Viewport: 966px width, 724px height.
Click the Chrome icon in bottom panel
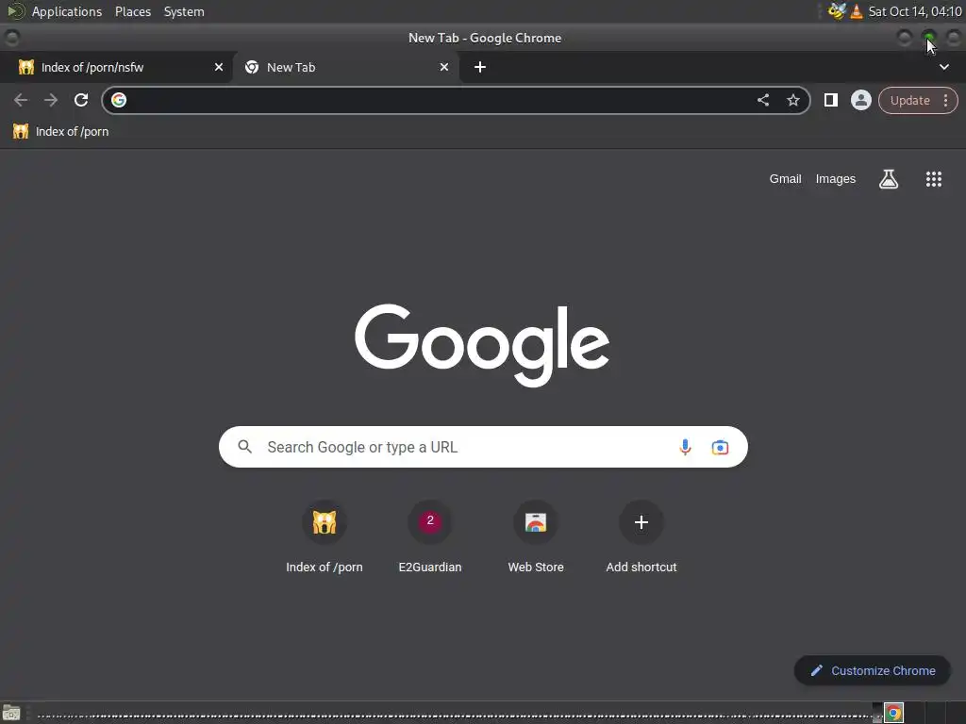(x=893, y=713)
